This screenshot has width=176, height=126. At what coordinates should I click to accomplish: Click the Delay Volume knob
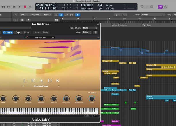[x=66, y=99]
